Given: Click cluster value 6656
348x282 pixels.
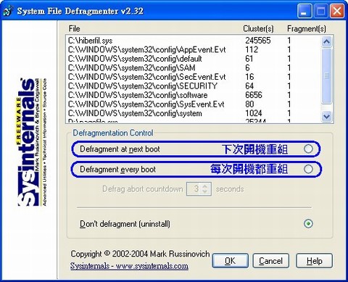Looking at the screenshot, I should click(x=254, y=95).
